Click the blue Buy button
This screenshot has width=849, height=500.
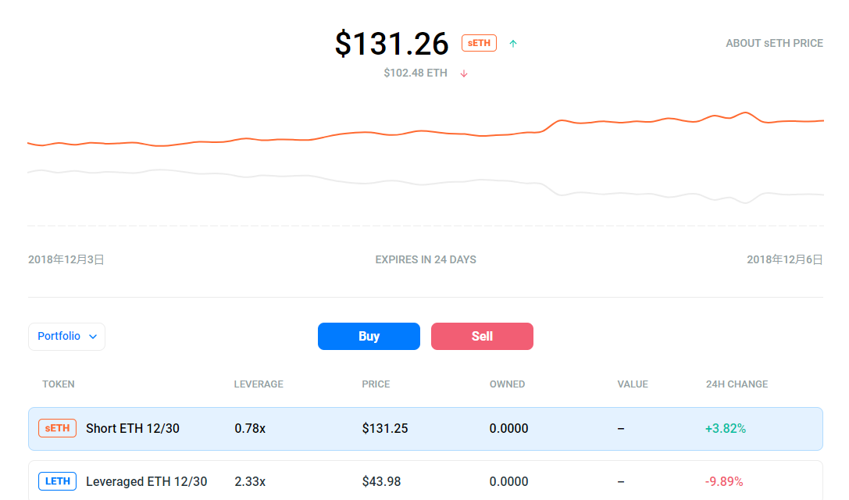coord(369,337)
